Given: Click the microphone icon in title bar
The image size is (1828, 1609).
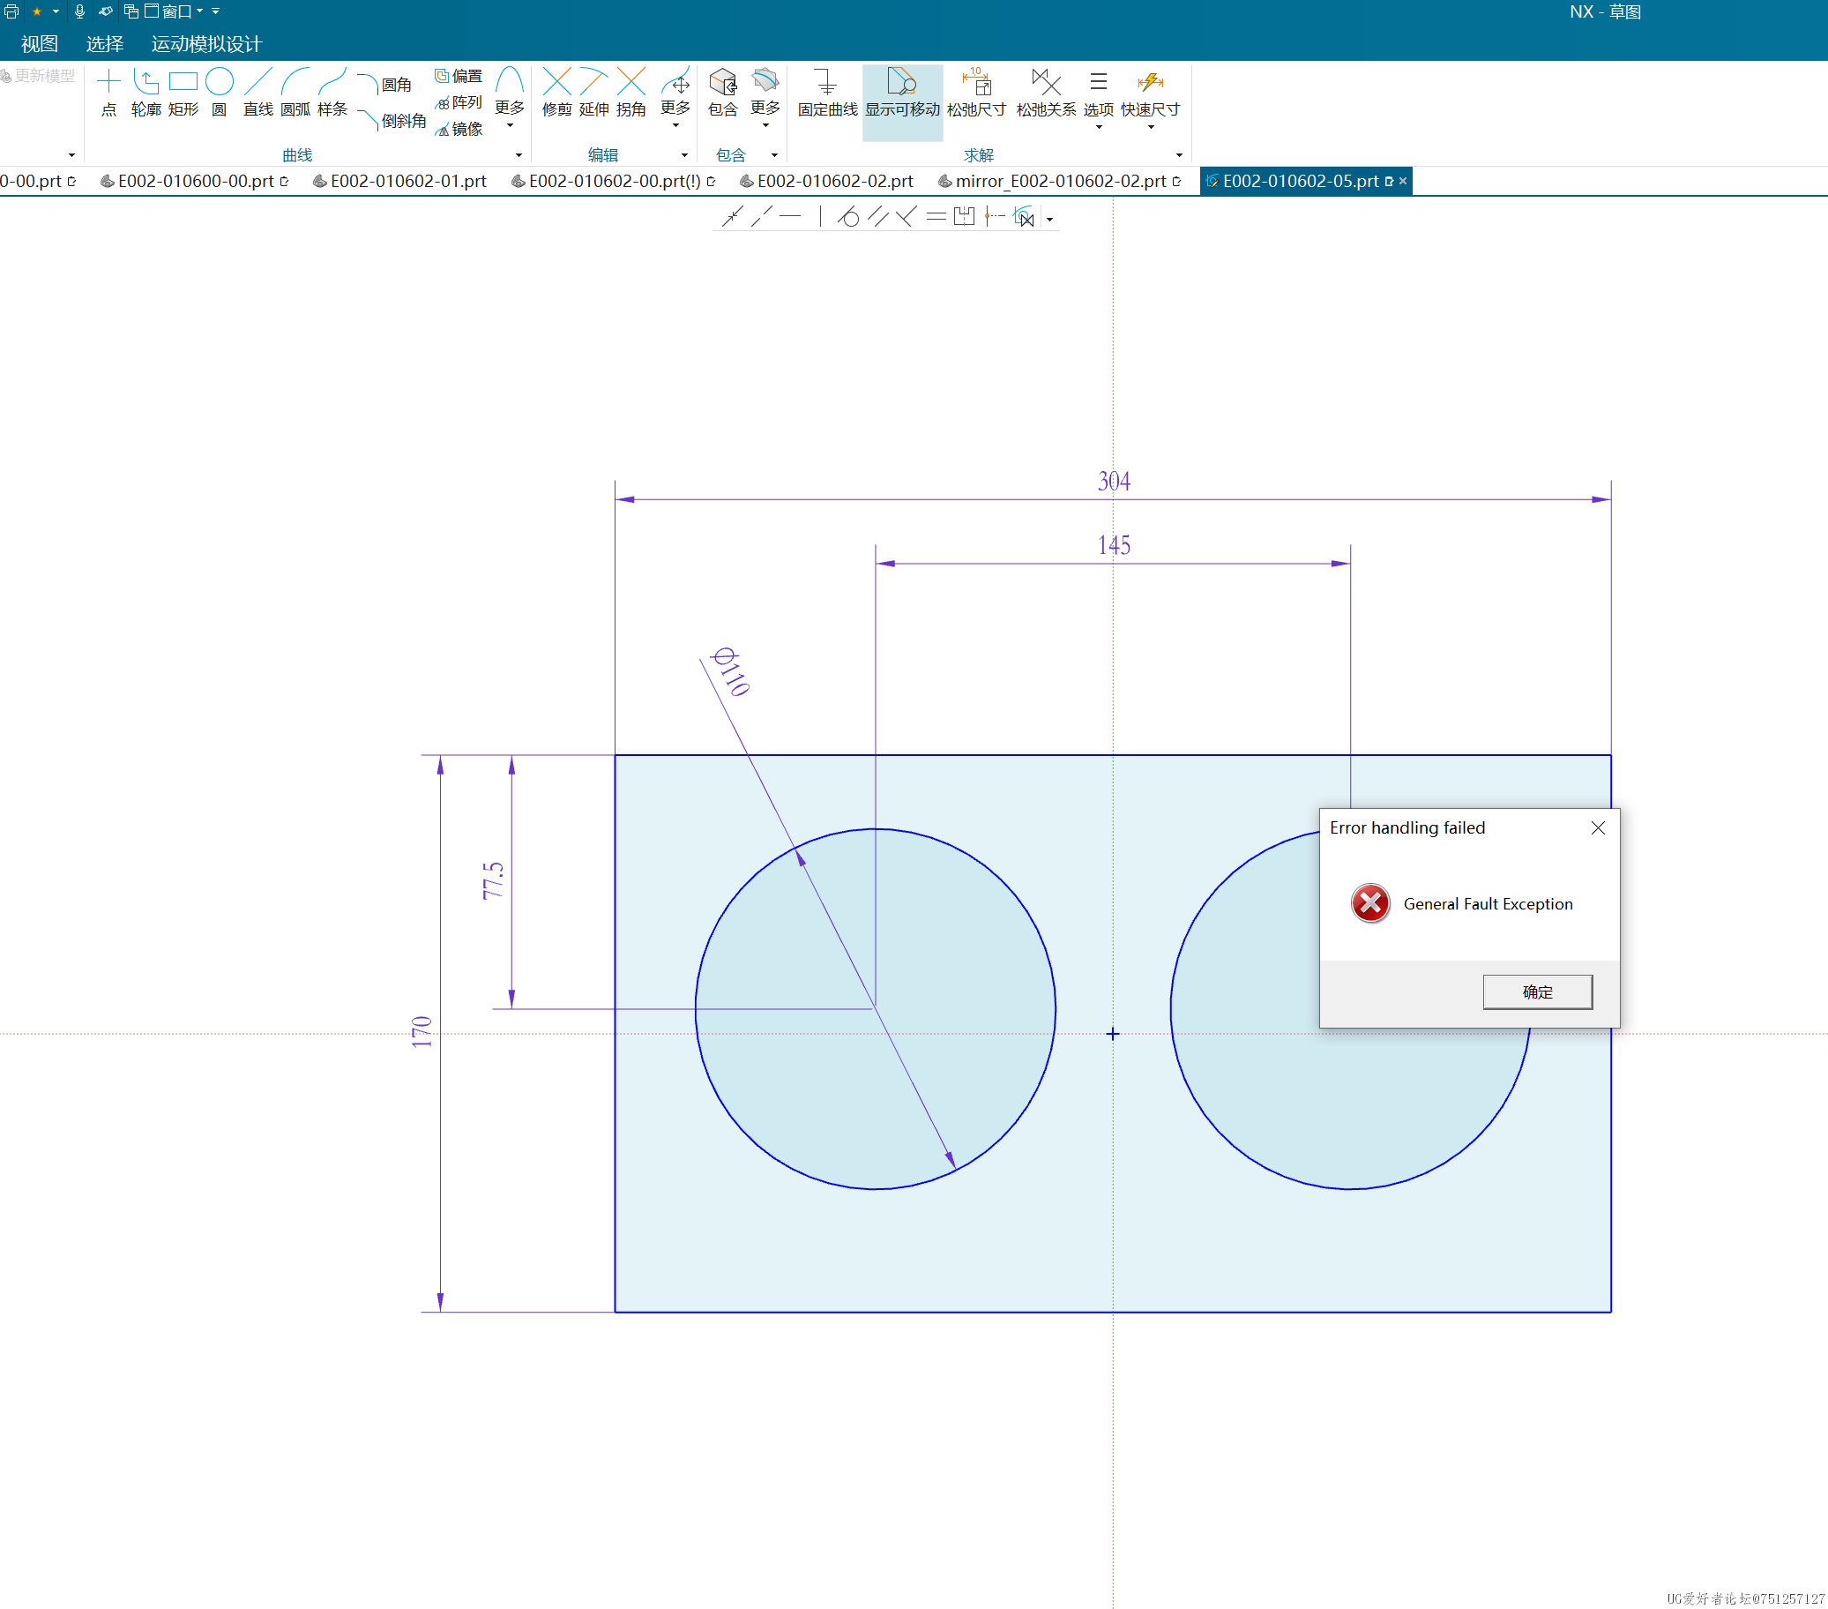Looking at the screenshot, I should [79, 11].
